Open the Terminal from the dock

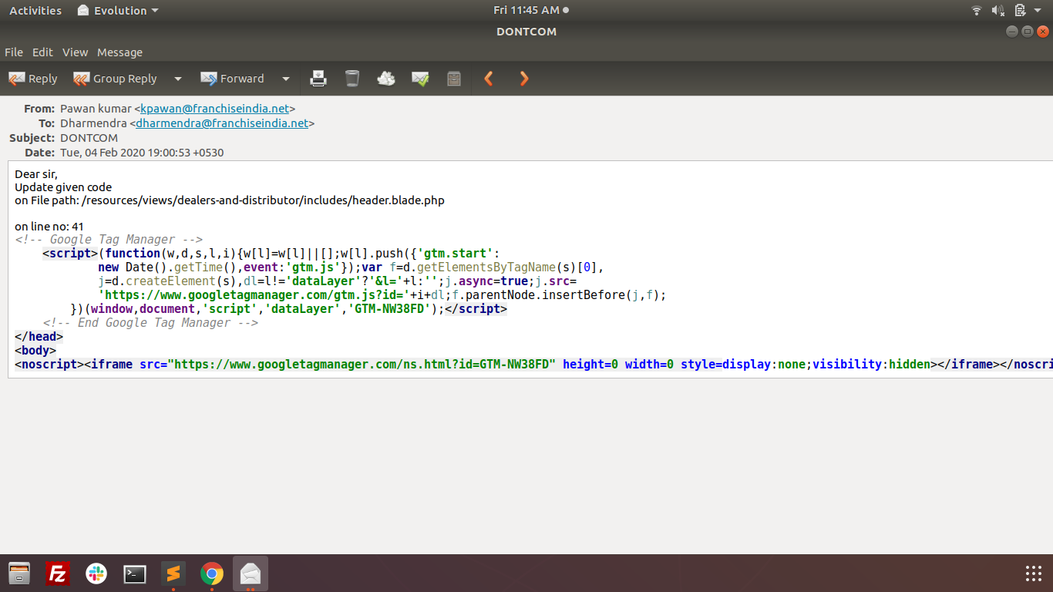click(135, 573)
